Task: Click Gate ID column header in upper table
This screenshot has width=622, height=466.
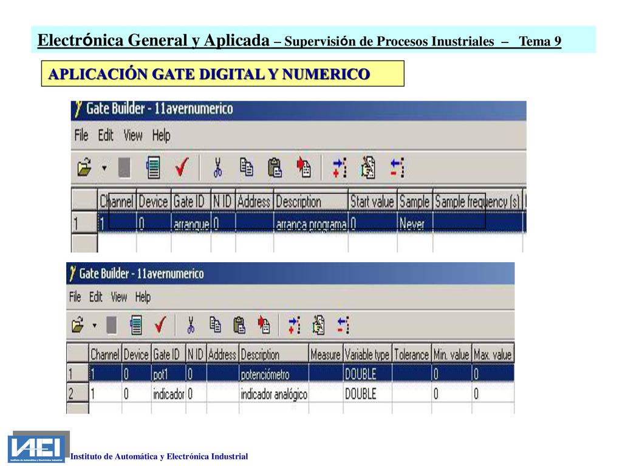Action: coord(191,201)
